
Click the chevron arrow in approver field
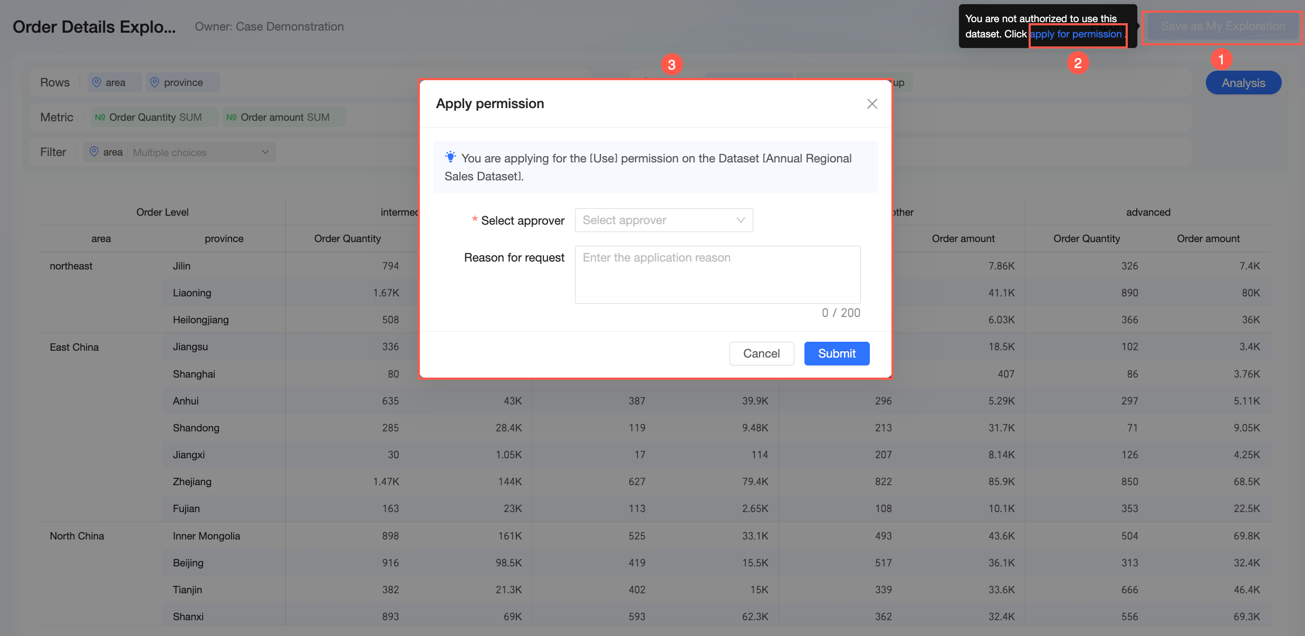pos(741,220)
